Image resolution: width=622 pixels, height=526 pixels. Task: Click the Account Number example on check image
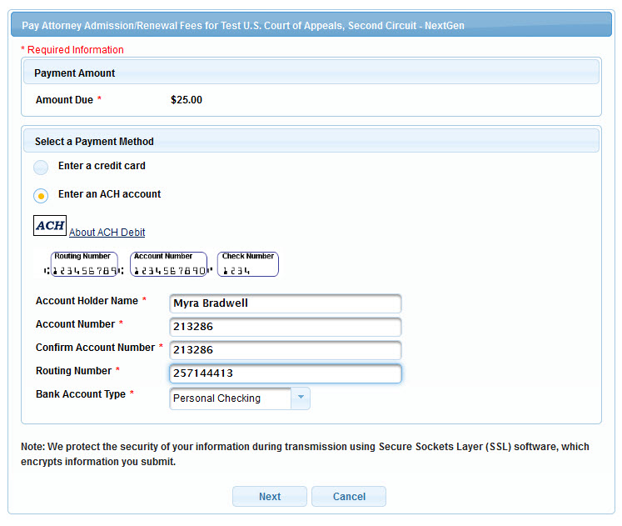tap(167, 265)
